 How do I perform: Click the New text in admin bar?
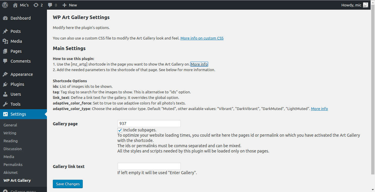[73, 5]
